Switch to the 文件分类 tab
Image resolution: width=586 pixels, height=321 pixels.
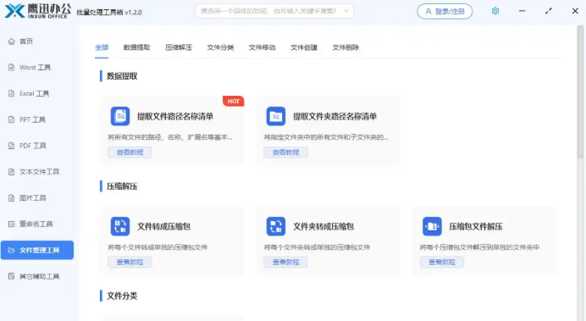[x=220, y=47]
